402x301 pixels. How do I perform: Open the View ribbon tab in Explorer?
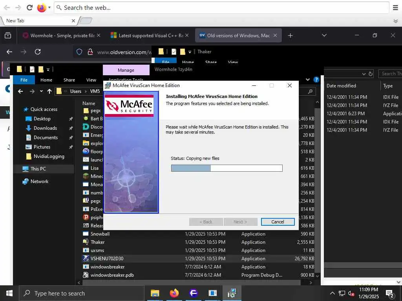pyautogui.click(x=91, y=80)
